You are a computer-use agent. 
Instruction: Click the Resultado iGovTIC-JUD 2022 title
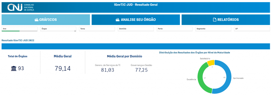point(18,41)
